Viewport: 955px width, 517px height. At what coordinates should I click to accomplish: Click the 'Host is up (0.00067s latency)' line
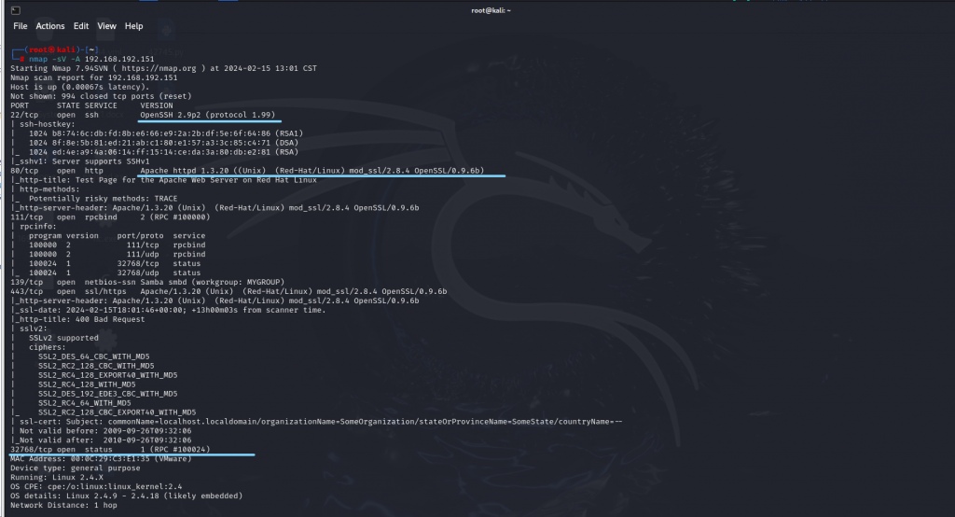80,87
